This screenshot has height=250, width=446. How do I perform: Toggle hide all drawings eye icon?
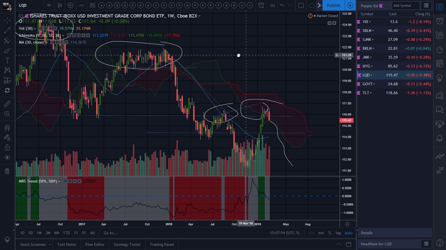[x=7, y=158]
